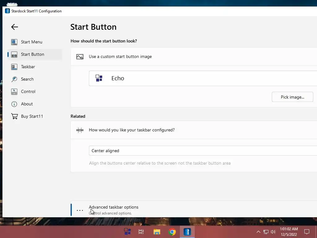Switch to the Search settings page

click(35, 79)
